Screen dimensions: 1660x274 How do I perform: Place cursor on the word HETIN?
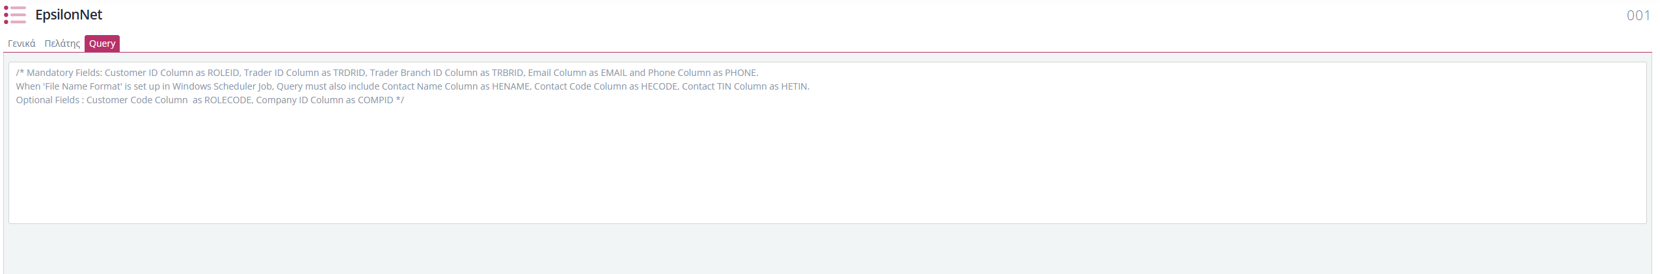[x=795, y=86]
